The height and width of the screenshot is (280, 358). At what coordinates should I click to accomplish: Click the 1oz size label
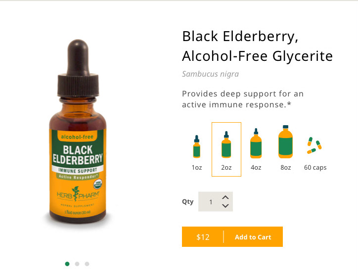tap(197, 167)
